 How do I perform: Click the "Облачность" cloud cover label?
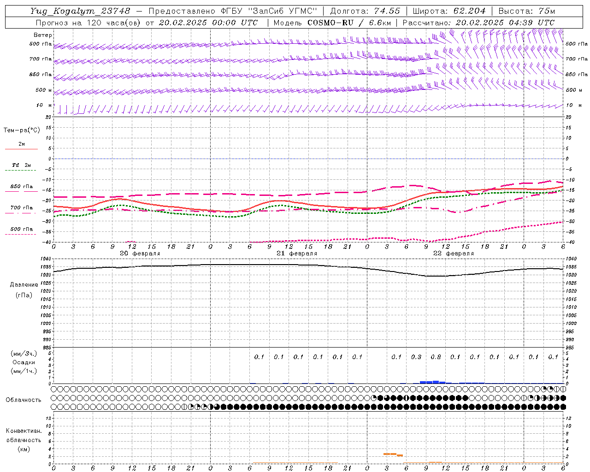24,400
